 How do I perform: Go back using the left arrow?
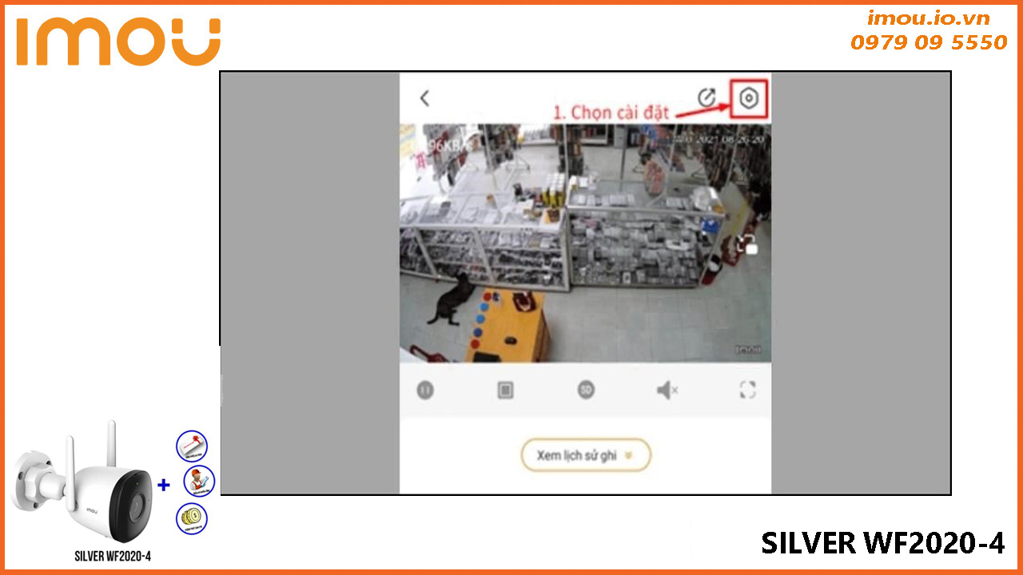pos(424,98)
